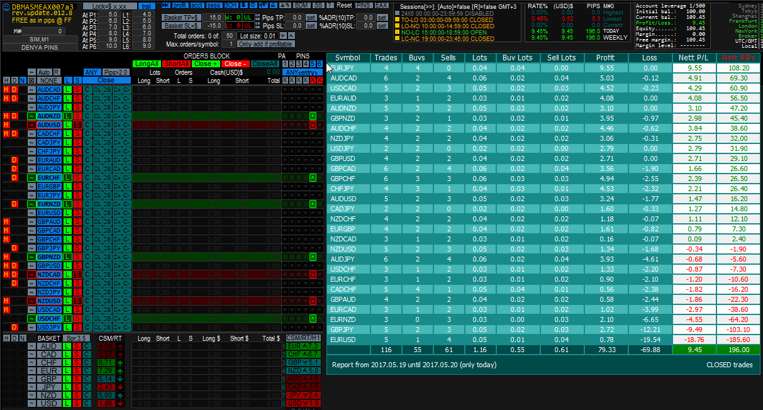Open the NONE selector above symbols
This screenshot has width=763, height=410.
(x=49, y=80)
